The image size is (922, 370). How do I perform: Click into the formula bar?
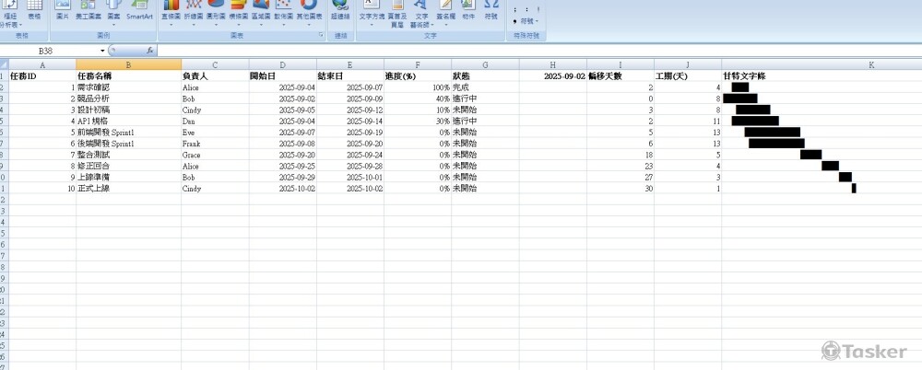coord(538,52)
